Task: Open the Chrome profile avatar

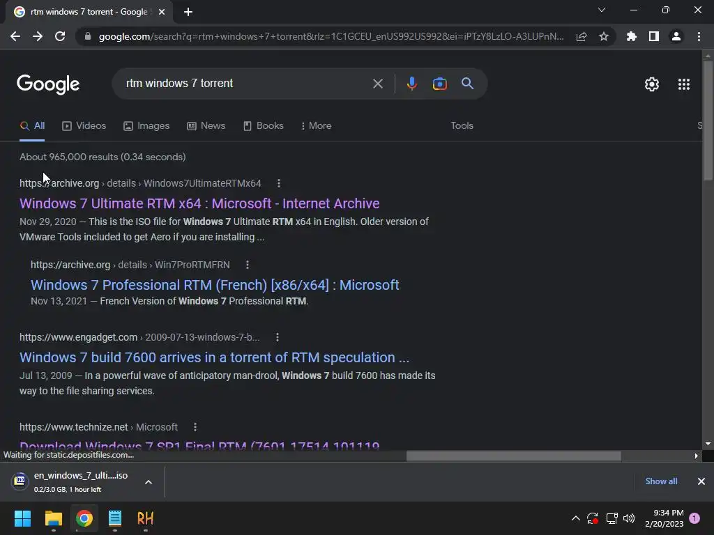Action: click(x=676, y=36)
